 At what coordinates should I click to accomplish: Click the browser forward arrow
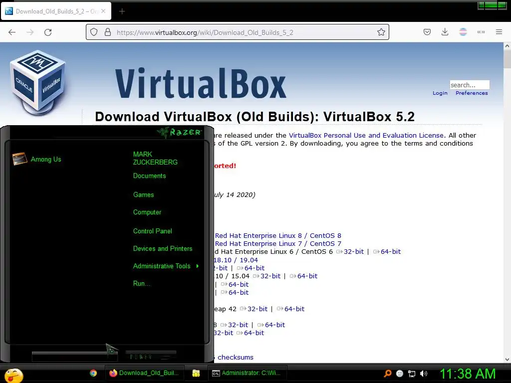(30, 32)
